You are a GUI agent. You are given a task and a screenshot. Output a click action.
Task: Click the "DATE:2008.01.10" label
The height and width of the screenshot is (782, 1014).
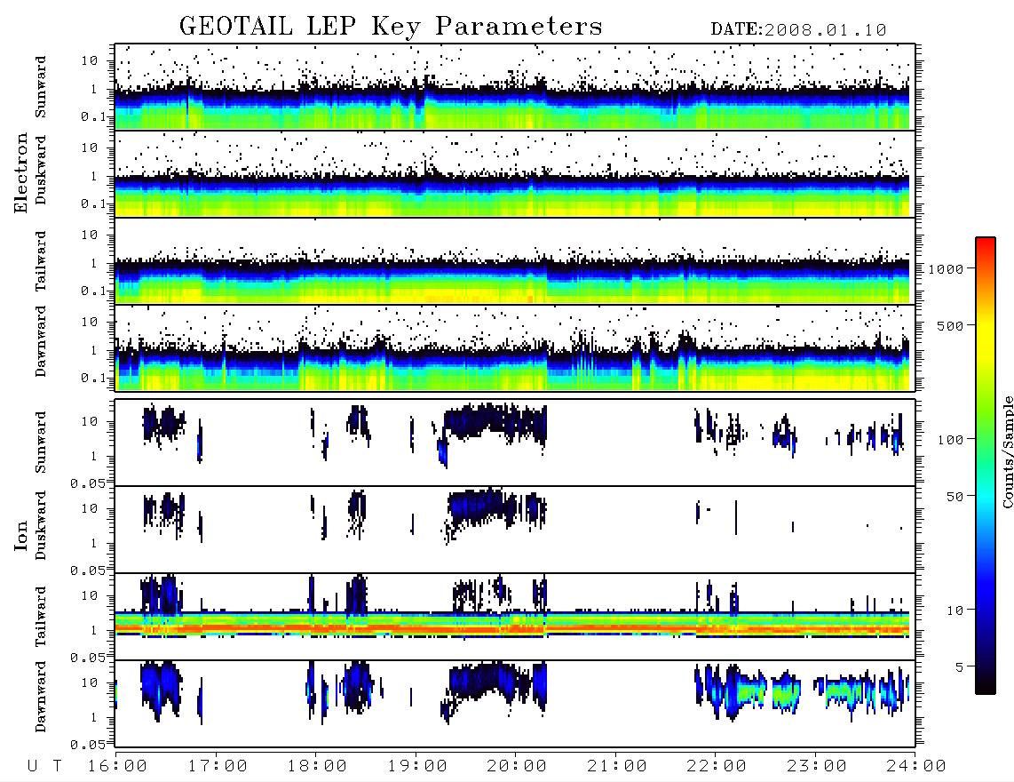click(x=798, y=30)
